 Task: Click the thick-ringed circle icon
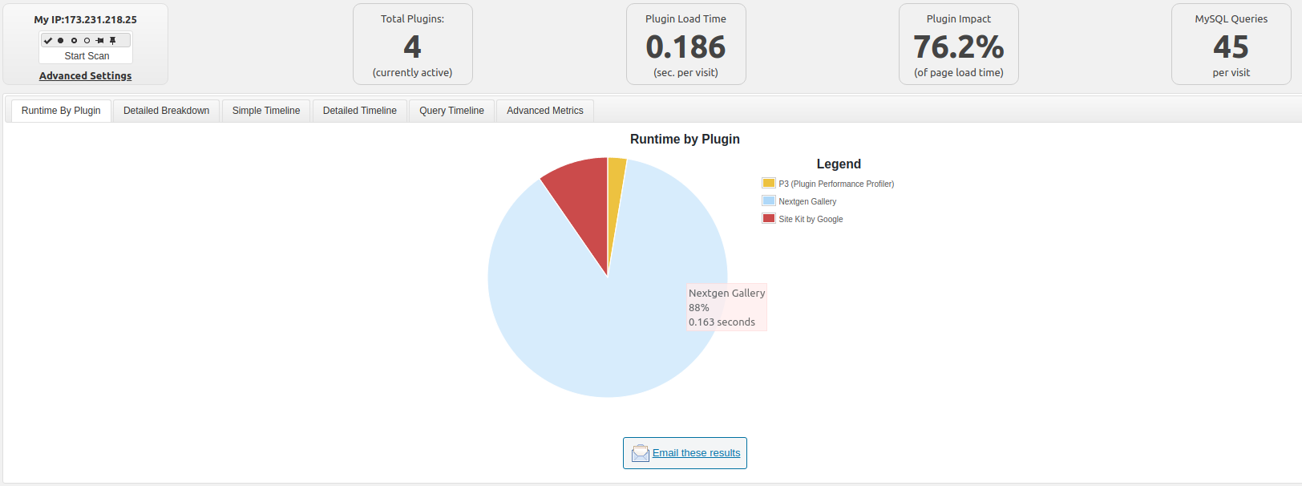point(74,40)
